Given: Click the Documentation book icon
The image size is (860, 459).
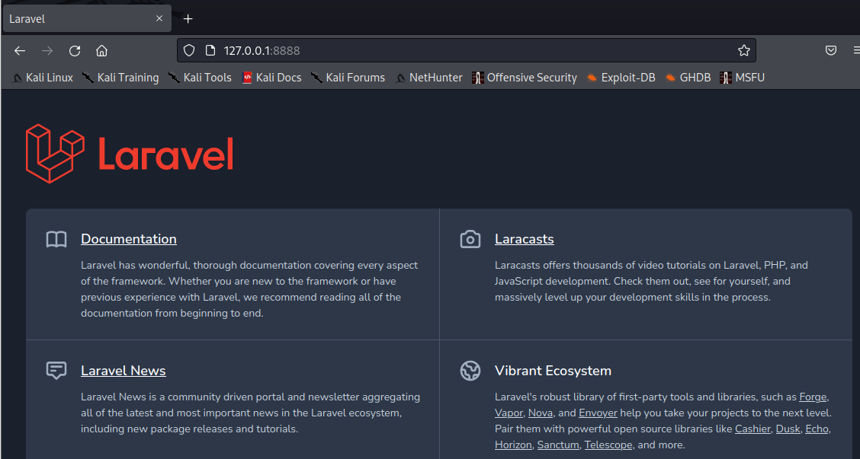Looking at the screenshot, I should [56, 239].
